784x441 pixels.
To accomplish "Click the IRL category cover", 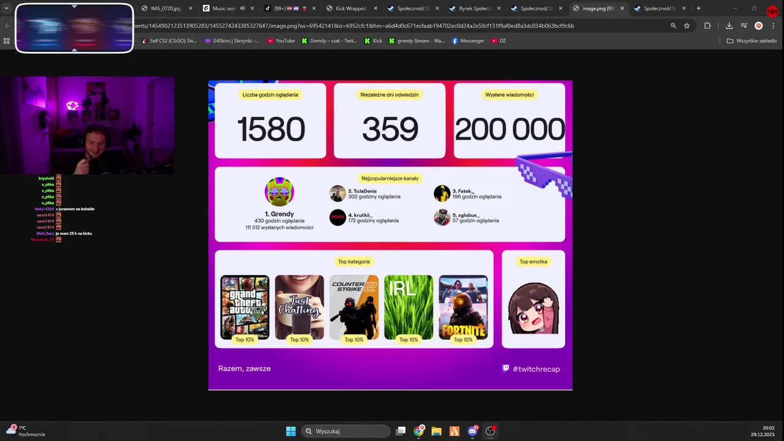I will point(409,307).
